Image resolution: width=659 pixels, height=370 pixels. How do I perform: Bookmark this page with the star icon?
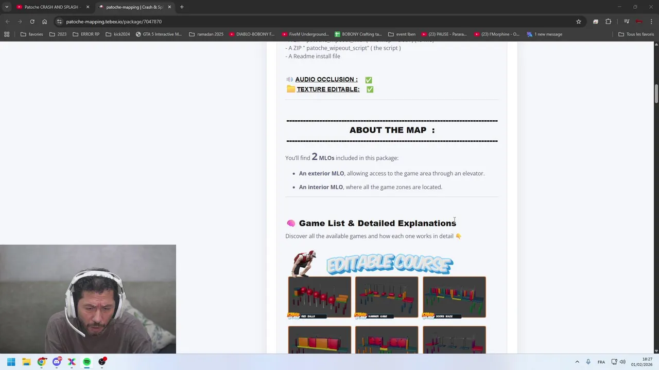point(579,22)
